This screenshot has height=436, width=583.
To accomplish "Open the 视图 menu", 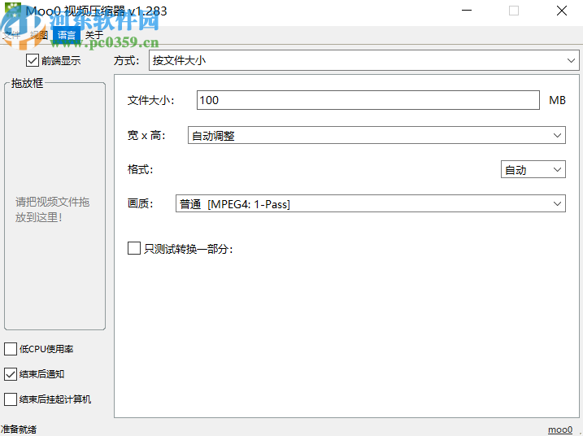I will pyautogui.click(x=39, y=35).
